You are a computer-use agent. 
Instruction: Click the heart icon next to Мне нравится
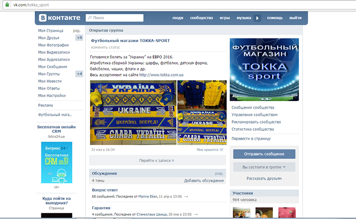tap(222, 150)
